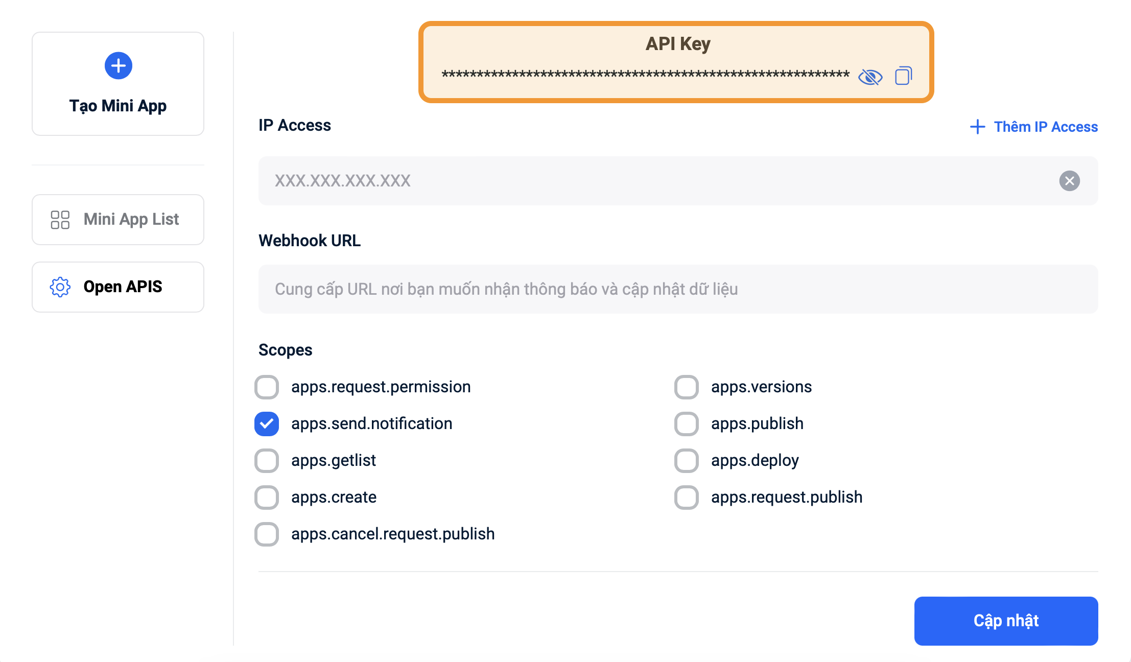Viewport: 1131px width, 662px height.
Task: Click into the Webhook URL input field
Action: click(x=678, y=289)
